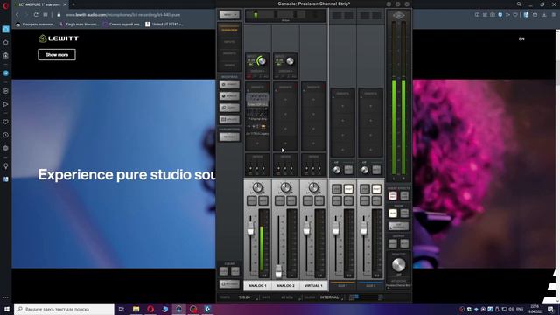Image resolution: width=560 pixels, height=315 pixels.
Task: Click the Show more button on Lewitt page
Action: (57, 54)
